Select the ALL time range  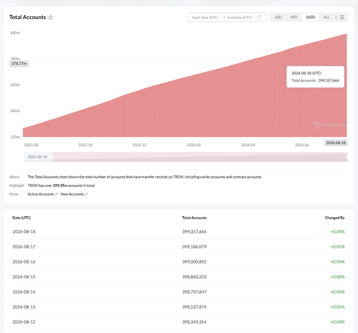pos(326,17)
